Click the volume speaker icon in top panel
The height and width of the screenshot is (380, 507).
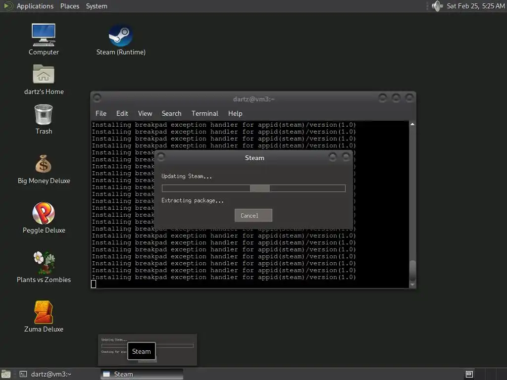click(437, 6)
